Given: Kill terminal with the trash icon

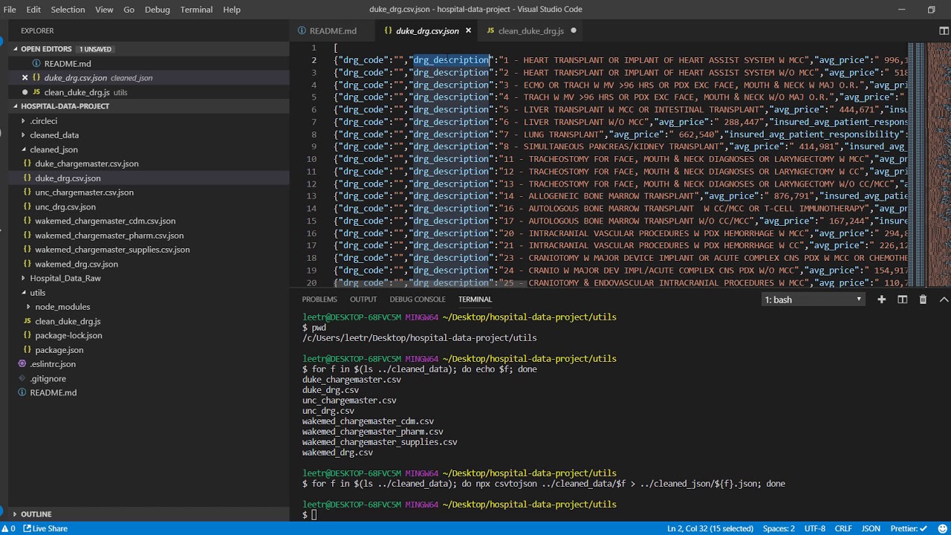Looking at the screenshot, I should pos(923,299).
